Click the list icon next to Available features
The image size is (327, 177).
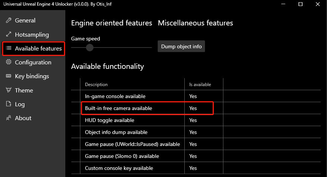[9, 48]
